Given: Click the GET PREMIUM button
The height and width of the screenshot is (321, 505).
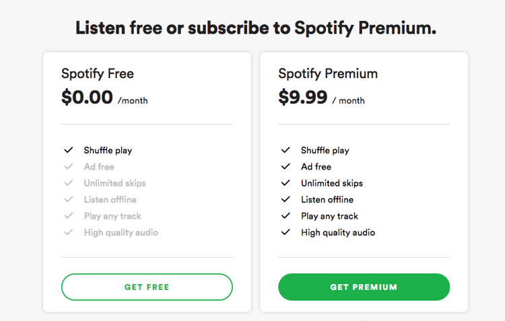Looking at the screenshot, I should (x=364, y=287).
